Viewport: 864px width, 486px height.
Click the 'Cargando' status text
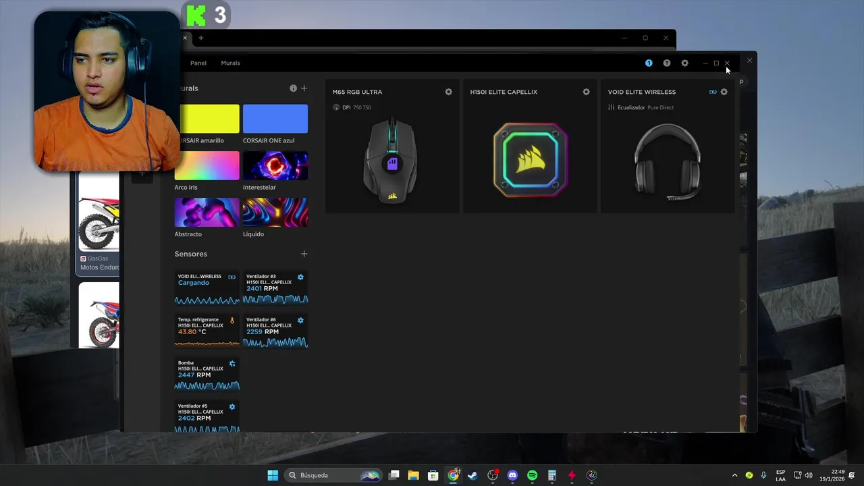[x=194, y=283]
